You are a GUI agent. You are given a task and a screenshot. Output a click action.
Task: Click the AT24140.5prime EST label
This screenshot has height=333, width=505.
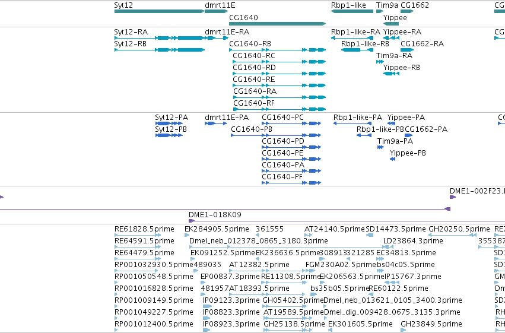coord(335,229)
